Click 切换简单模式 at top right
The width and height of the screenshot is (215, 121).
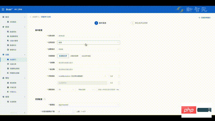205,18
